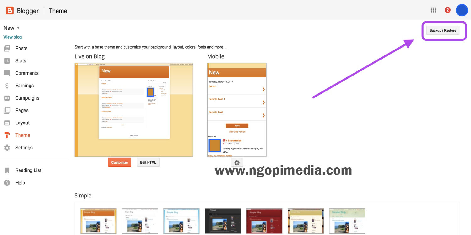Viewport: 471px width, 235px height.
Task: Open Reading List in the sidebar
Action: click(x=28, y=170)
